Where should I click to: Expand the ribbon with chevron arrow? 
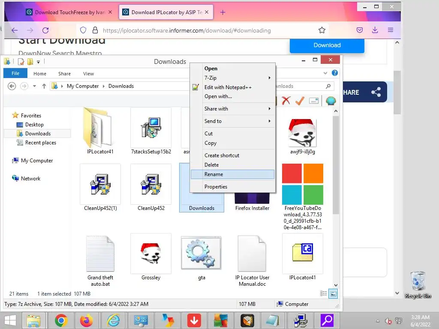pyautogui.click(x=325, y=73)
